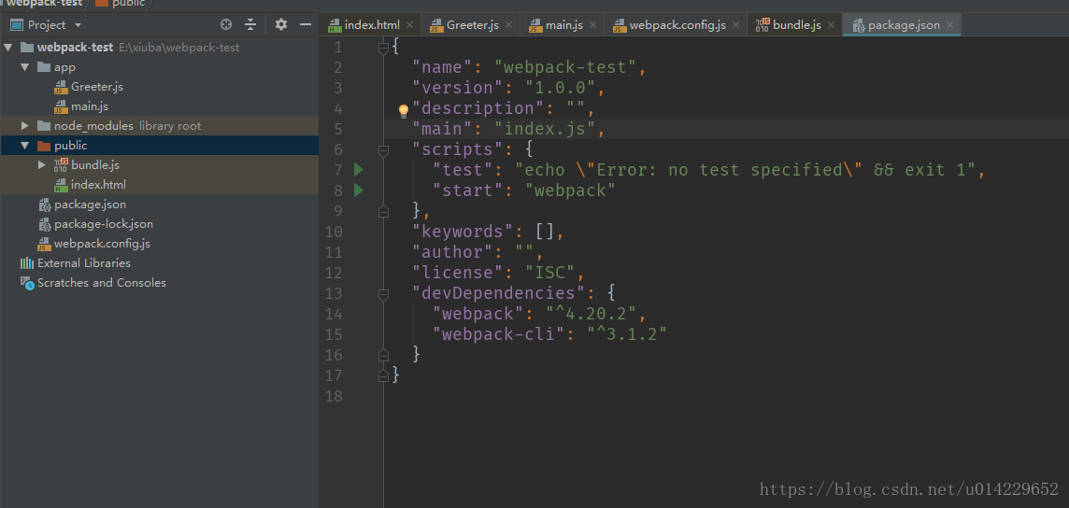
Task: Collapse the public folder arrow
Action: tap(25, 146)
